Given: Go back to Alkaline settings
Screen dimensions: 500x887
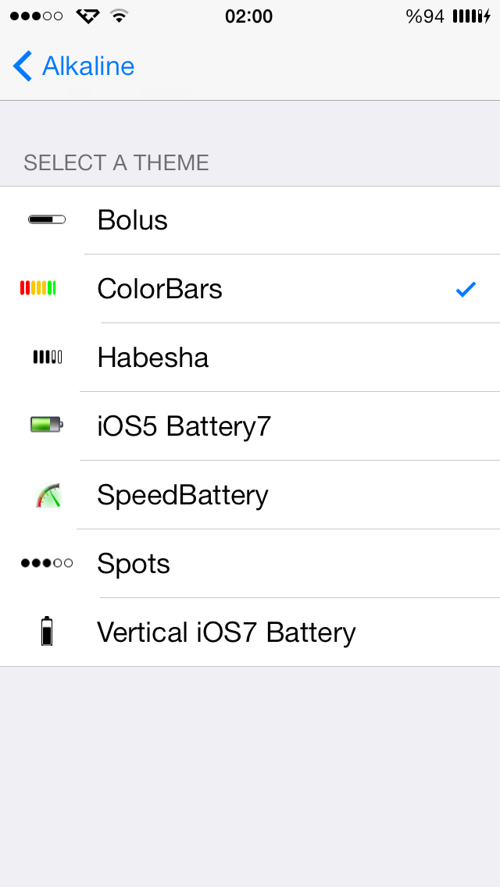Looking at the screenshot, I should [73, 66].
